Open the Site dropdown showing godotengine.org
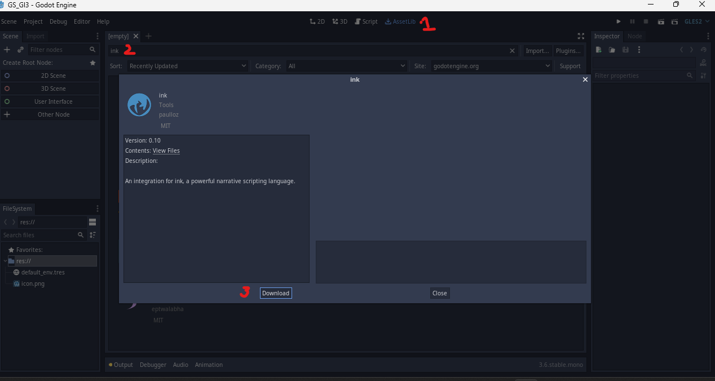The image size is (715, 381). (x=492, y=66)
